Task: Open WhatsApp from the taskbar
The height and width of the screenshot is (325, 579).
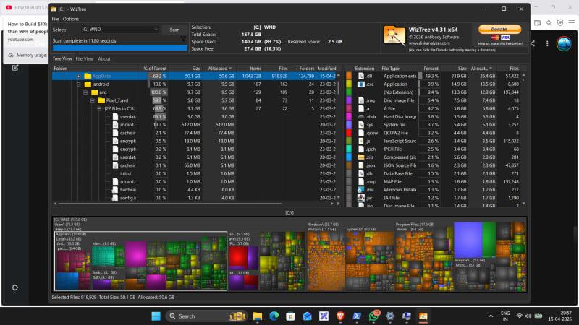Action: [x=373, y=316]
